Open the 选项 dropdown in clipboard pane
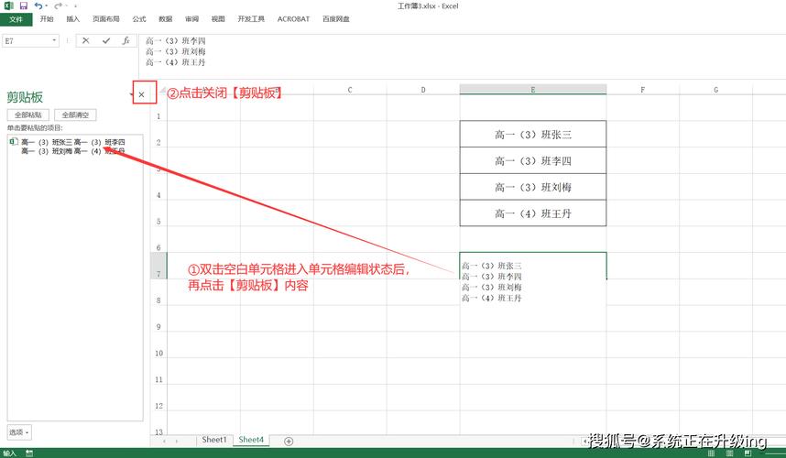Image resolution: width=786 pixels, height=458 pixels. pyautogui.click(x=19, y=432)
